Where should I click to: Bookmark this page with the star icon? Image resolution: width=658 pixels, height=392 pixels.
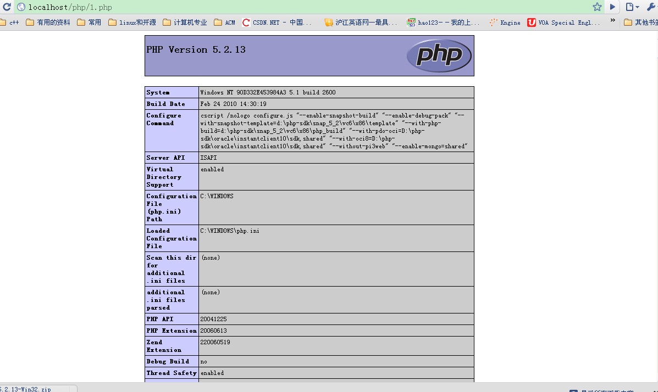coord(597,7)
